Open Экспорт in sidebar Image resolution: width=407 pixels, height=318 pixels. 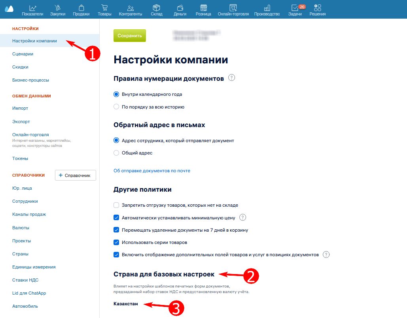coord(21,122)
